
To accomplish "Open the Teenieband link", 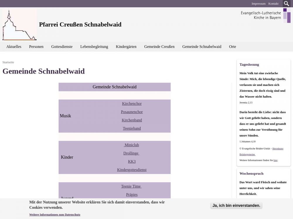I will (132, 128).
